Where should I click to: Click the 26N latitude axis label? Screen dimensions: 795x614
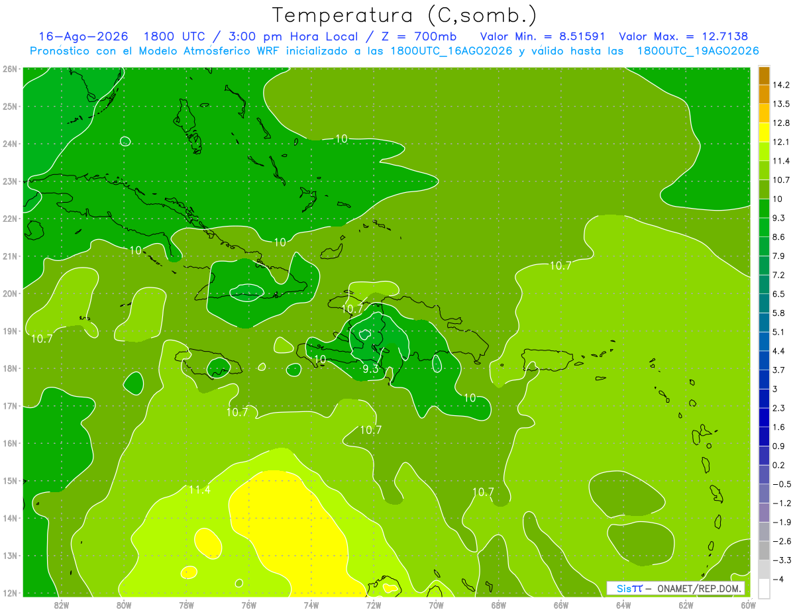pyautogui.click(x=10, y=69)
